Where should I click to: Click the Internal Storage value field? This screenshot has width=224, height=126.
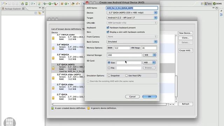point(124,55)
